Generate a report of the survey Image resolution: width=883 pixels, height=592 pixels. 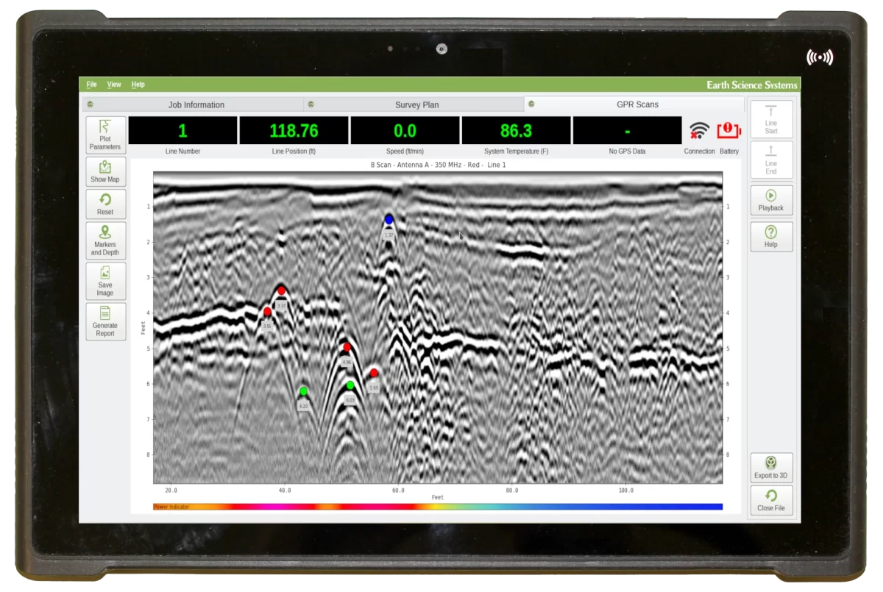[104, 322]
